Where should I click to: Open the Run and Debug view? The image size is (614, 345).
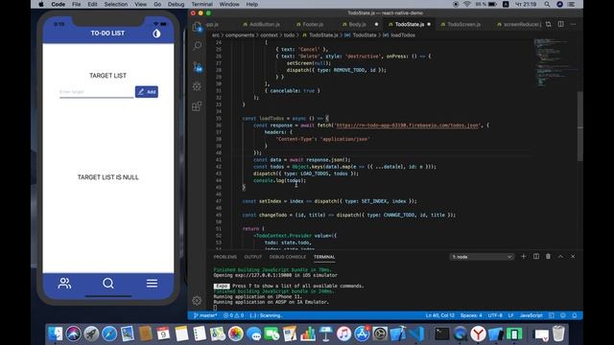pyautogui.click(x=197, y=86)
